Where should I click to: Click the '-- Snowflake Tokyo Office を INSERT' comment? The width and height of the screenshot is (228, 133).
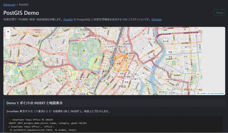(31, 120)
